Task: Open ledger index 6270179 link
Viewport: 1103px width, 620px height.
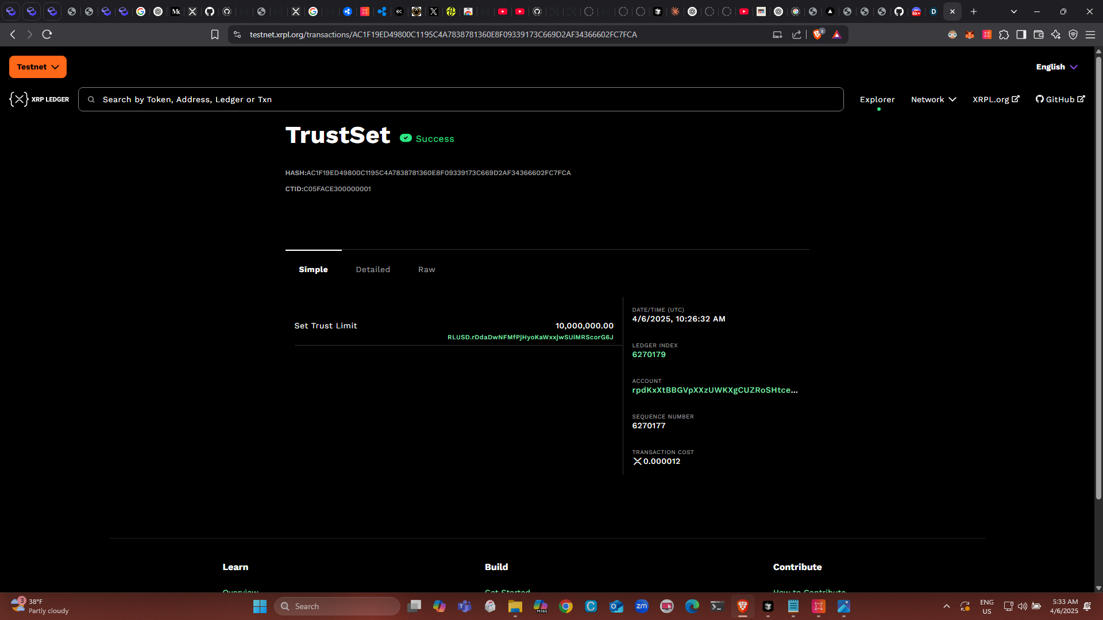Action: point(649,354)
